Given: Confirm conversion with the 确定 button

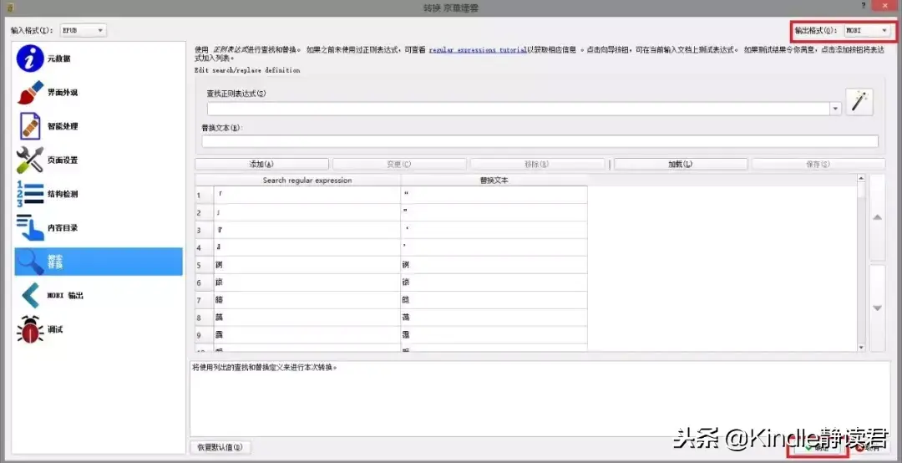Looking at the screenshot, I should point(819,448).
